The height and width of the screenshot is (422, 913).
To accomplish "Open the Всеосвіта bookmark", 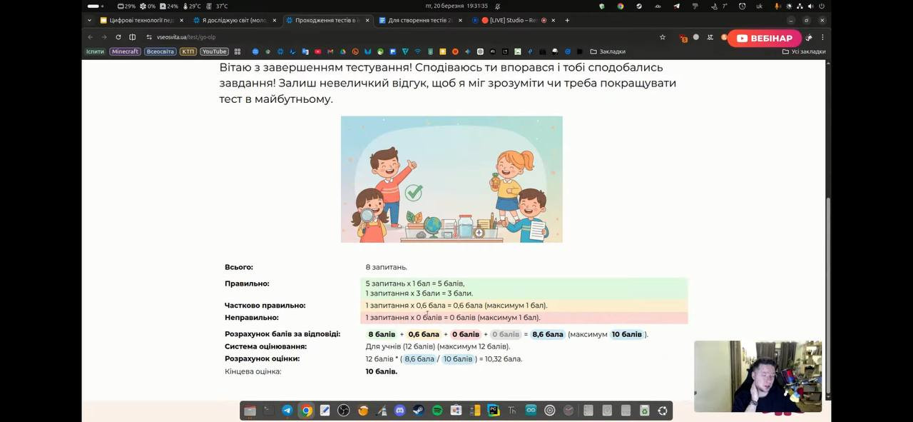I will pyautogui.click(x=160, y=51).
